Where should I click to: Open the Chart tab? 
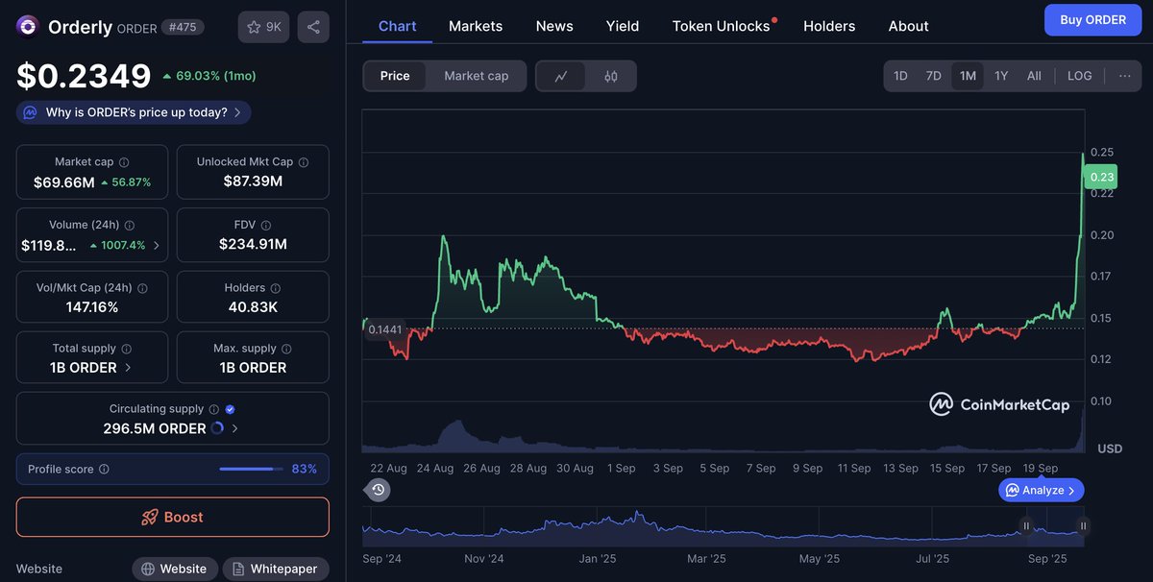click(x=398, y=26)
